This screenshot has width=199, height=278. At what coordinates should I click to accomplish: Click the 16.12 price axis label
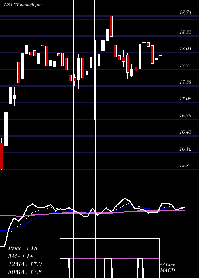click(x=185, y=149)
